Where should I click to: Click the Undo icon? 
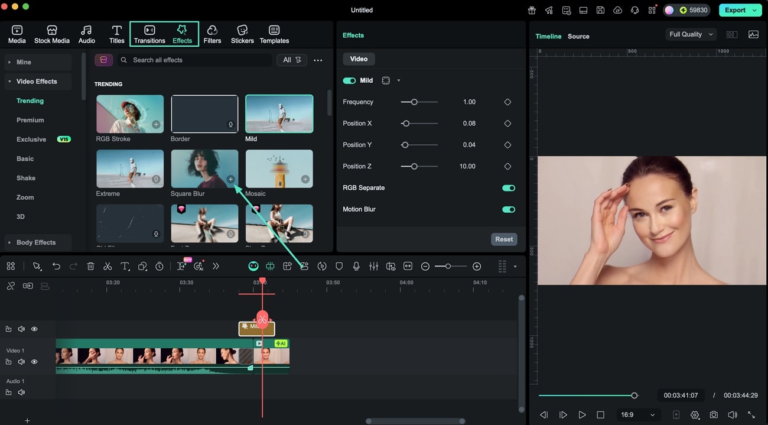tap(56, 266)
